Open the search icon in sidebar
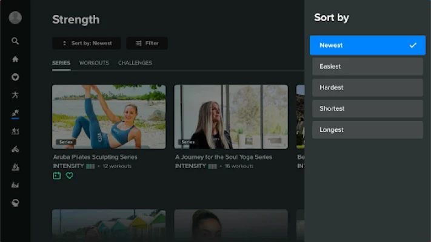The width and height of the screenshot is (431, 242). [15, 41]
